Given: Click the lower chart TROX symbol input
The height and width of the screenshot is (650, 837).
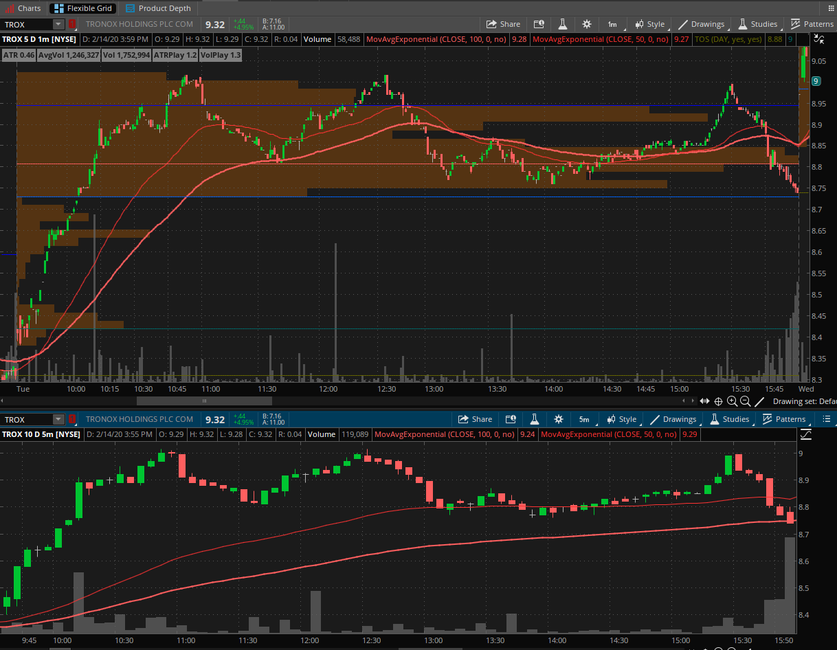Looking at the screenshot, I should 27,419.
